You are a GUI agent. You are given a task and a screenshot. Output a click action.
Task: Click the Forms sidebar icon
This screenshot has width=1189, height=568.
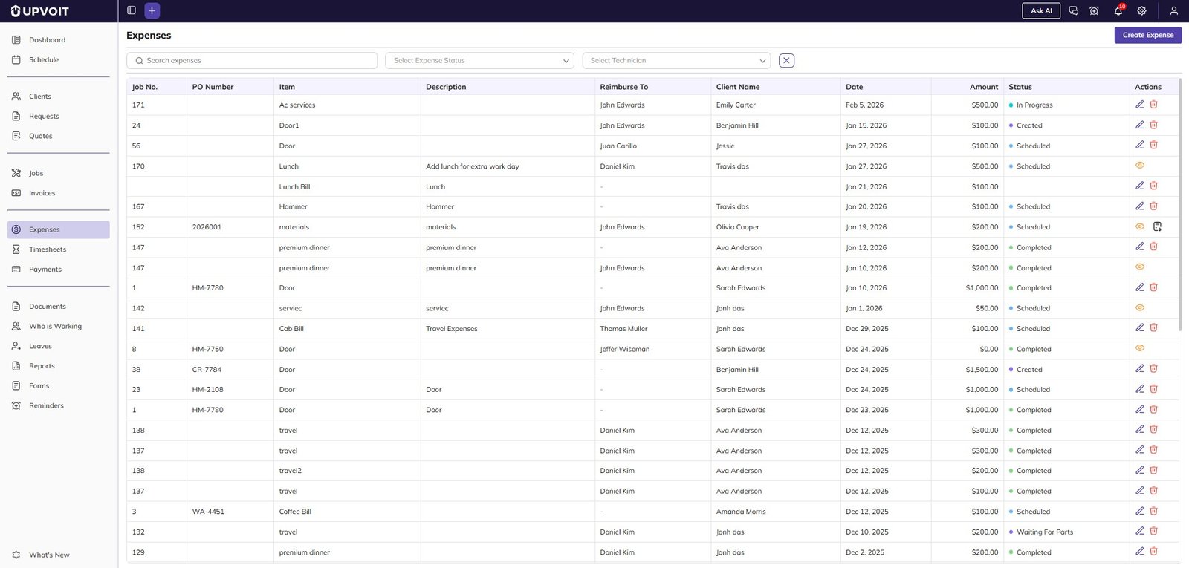pyautogui.click(x=16, y=385)
